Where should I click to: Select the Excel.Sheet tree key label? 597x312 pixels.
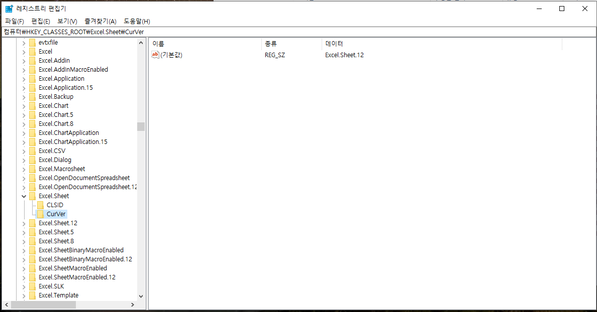click(x=54, y=196)
